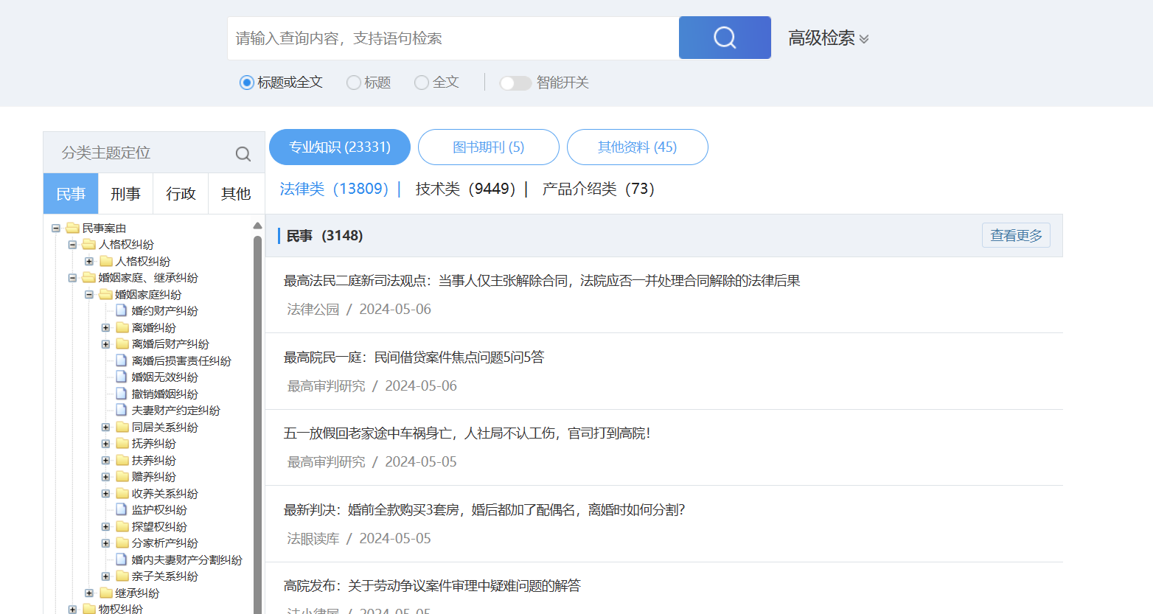Viewport: 1153px width, 614px height.
Task: Expand 探望权纠纷 node
Action: (105, 527)
